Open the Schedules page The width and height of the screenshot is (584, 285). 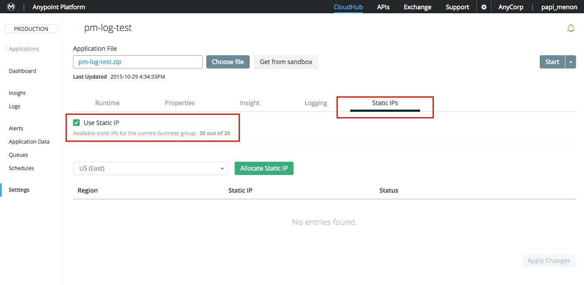21,168
